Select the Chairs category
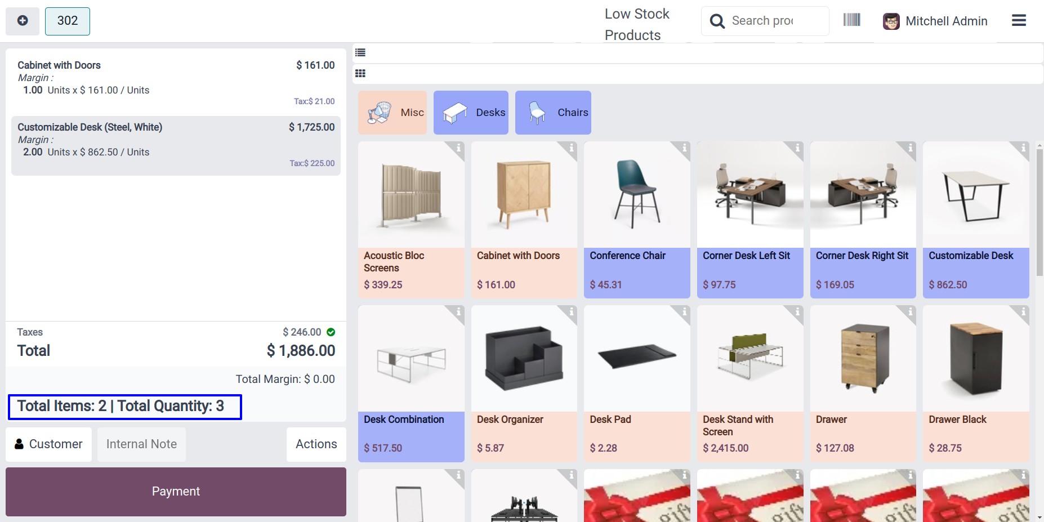 tap(553, 113)
